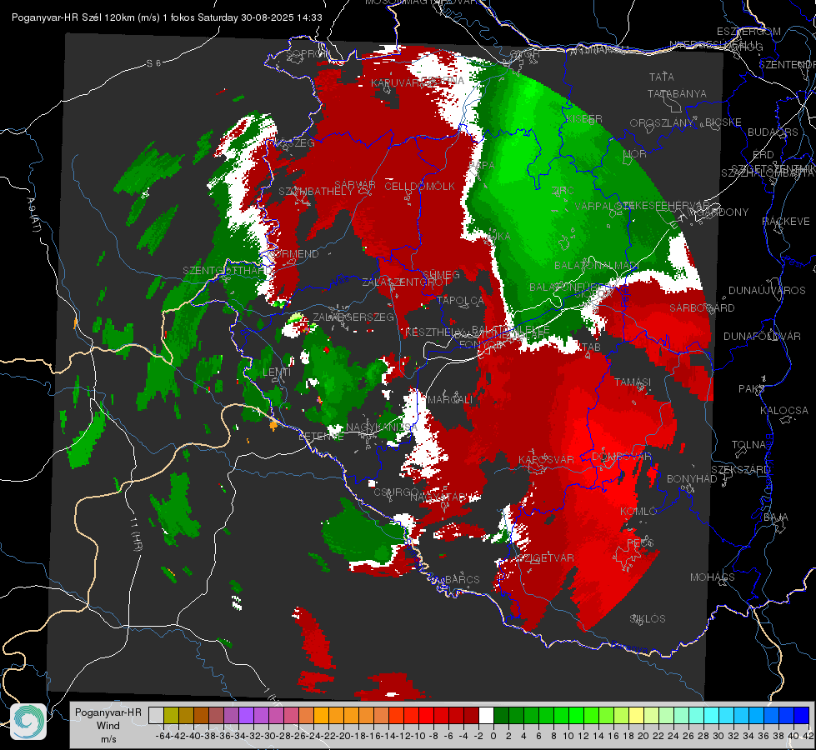Select the dark red legend swatch between -4 and -2

[x=471, y=715]
